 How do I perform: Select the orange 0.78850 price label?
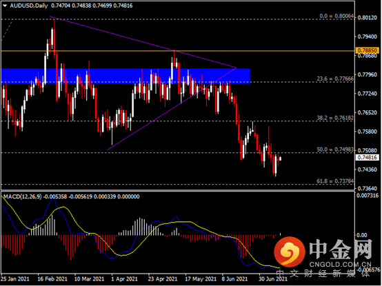368,50
